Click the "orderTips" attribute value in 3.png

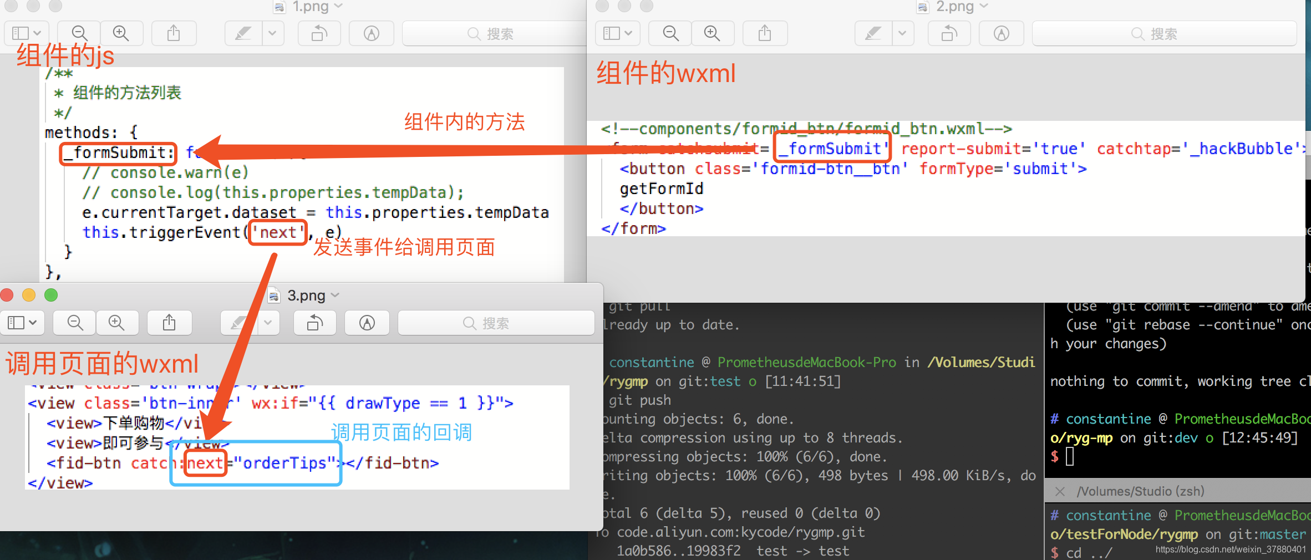(x=285, y=463)
